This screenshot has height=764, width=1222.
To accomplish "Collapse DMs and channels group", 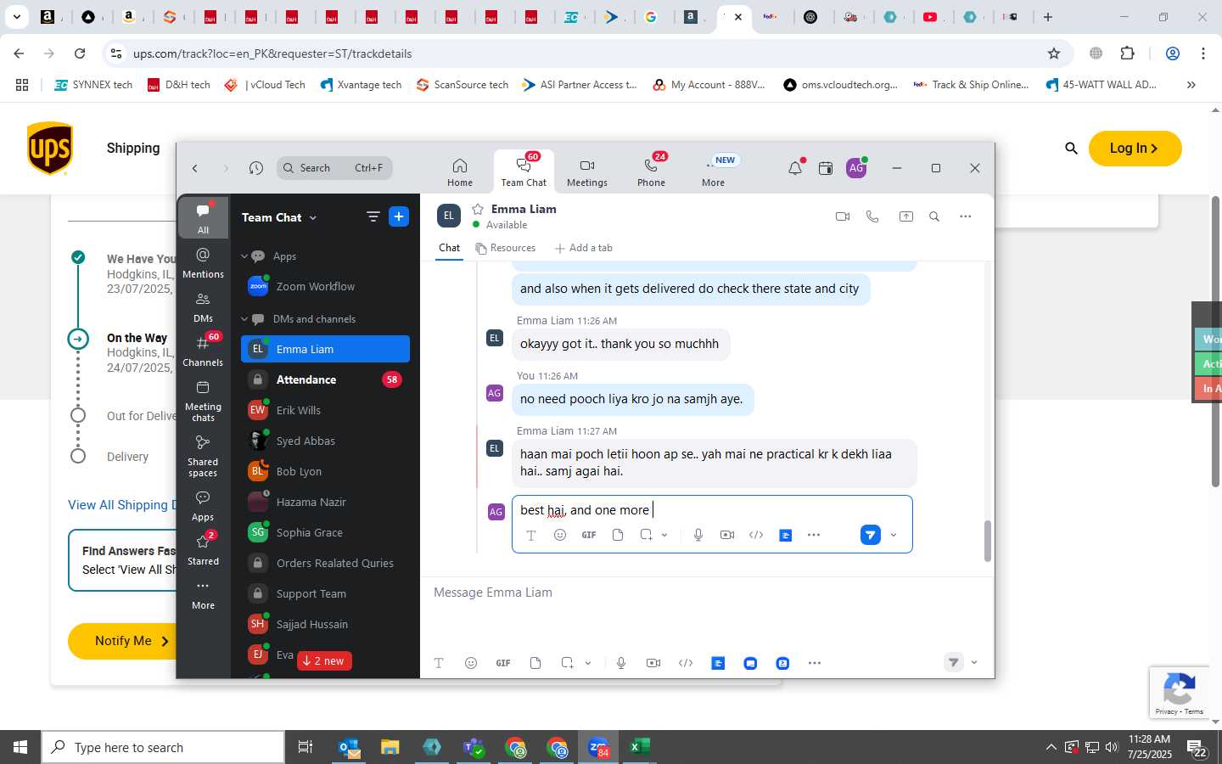I will point(244,319).
